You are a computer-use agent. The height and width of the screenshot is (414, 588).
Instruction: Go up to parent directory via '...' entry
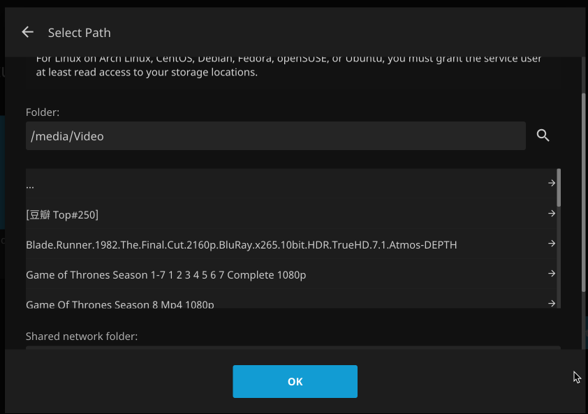pyautogui.click(x=30, y=185)
